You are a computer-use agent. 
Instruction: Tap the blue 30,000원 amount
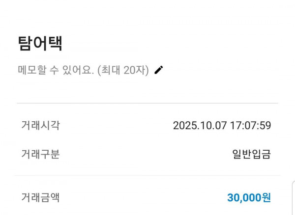click(249, 198)
